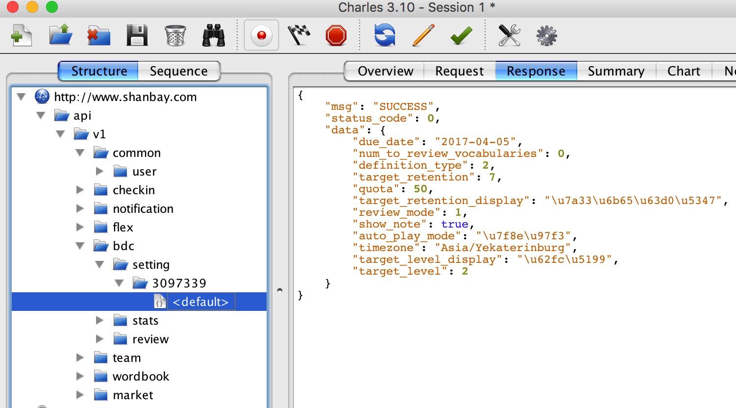Select the globe icon of shanbay.com host
Image resolution: width=736 pixels, height=408 pixels.
(x=42, y=97)
